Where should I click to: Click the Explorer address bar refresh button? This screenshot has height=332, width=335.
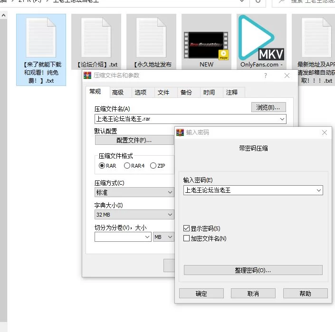coord(258,1)
